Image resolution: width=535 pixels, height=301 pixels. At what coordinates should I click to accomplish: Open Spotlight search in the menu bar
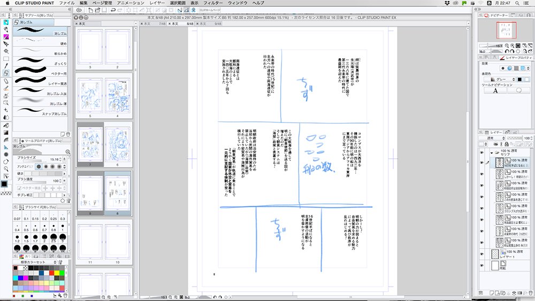coord(517,3)
